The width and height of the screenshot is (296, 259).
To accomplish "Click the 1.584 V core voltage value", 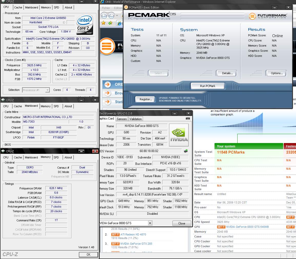I will coord(66,31).
